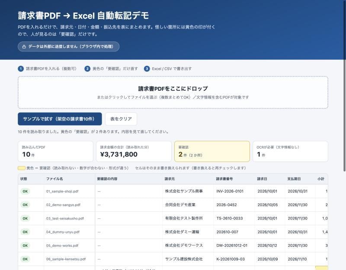Image resolution: width=346 pixels, height=270 pixels.
Task: Click the 請求日 column header
Action: [270, 179]
